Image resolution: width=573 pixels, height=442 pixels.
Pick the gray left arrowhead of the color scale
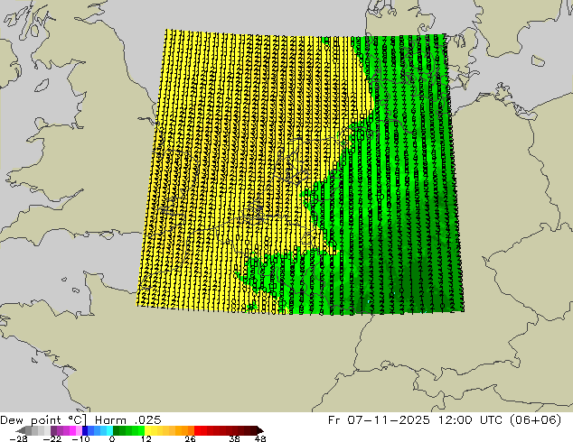click(x=21, y=430)
